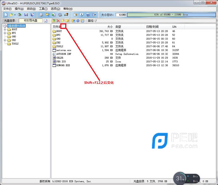
Task: Open the 启动(B) menu
Action: coord(31,9)
